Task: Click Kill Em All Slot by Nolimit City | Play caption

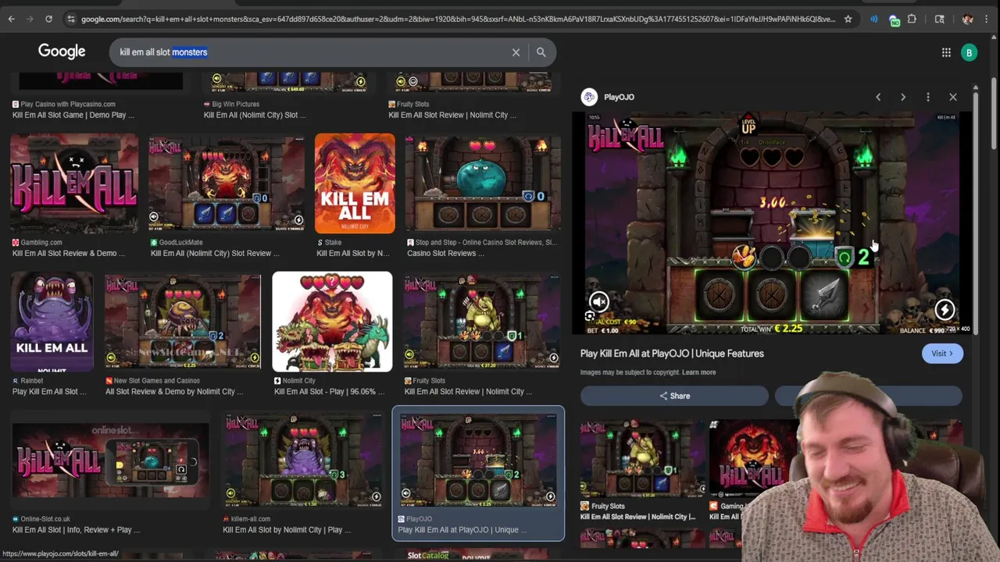Action: pos(287,529)
